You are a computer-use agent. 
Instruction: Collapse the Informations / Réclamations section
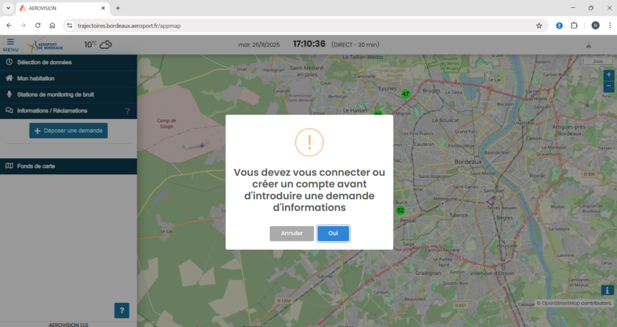(52, 111)
